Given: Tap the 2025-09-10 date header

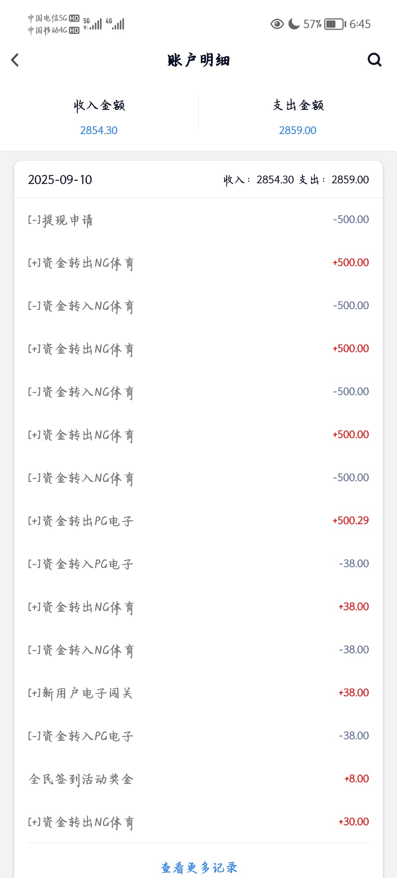Looking at the screenshot, I should [x=60, y=180].
